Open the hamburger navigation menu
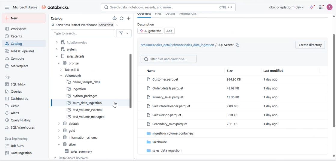 pos(7,7)
